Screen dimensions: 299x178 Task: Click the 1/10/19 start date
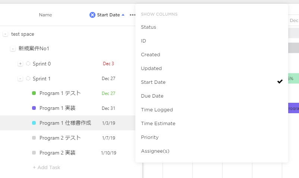click(108, 153)
